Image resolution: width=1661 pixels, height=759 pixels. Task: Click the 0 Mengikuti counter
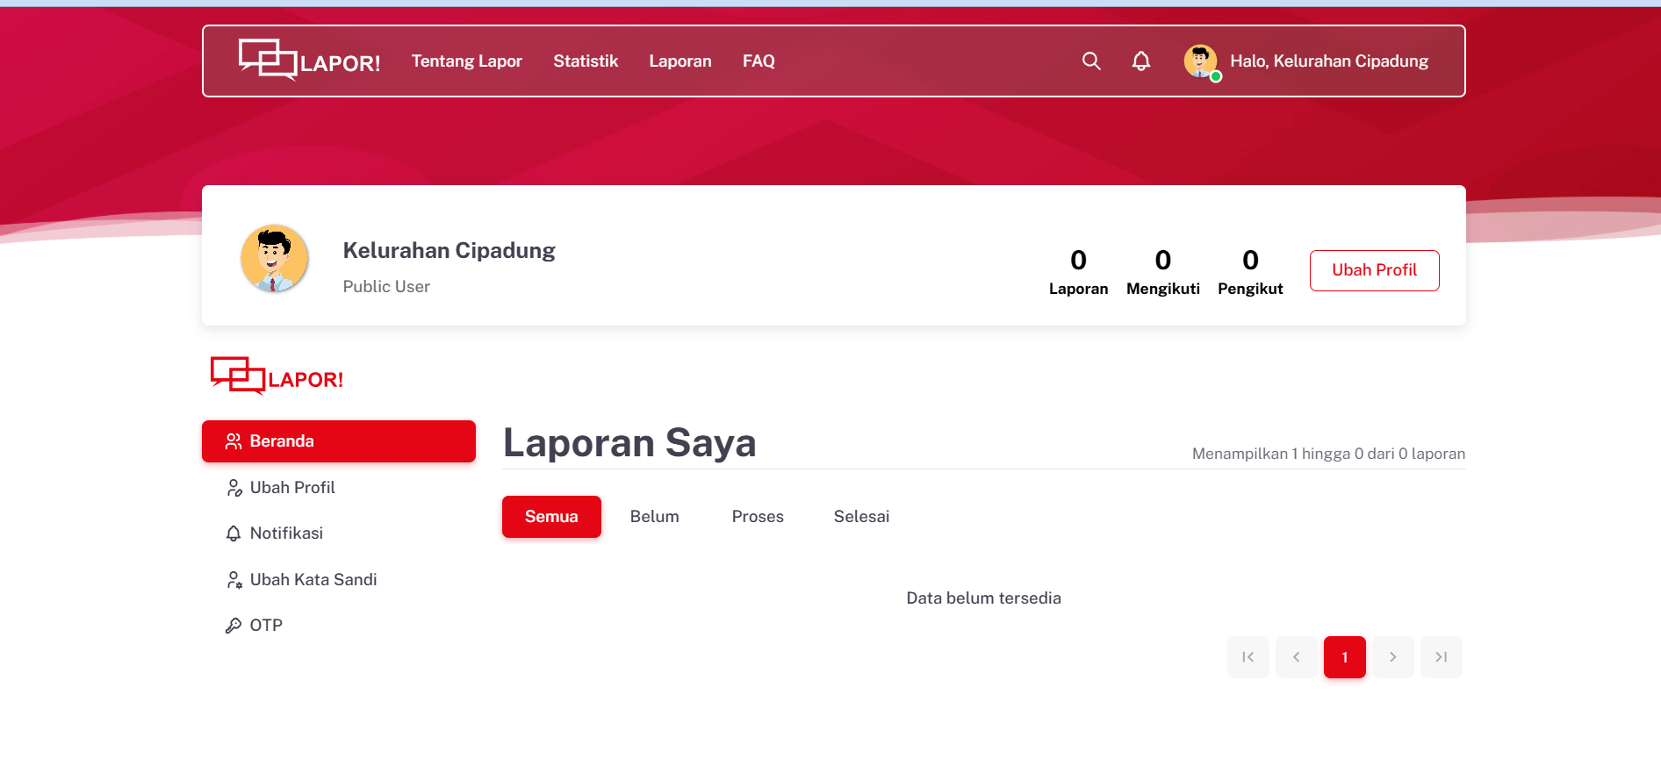1163,272
